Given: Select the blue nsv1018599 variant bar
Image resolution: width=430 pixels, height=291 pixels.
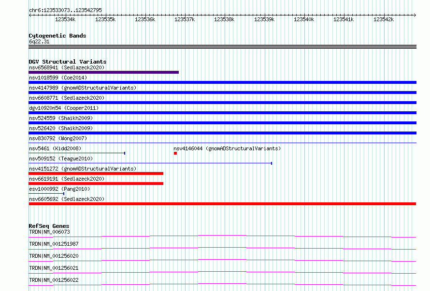Looking at the screenshot, I should (x=222, y=82).
